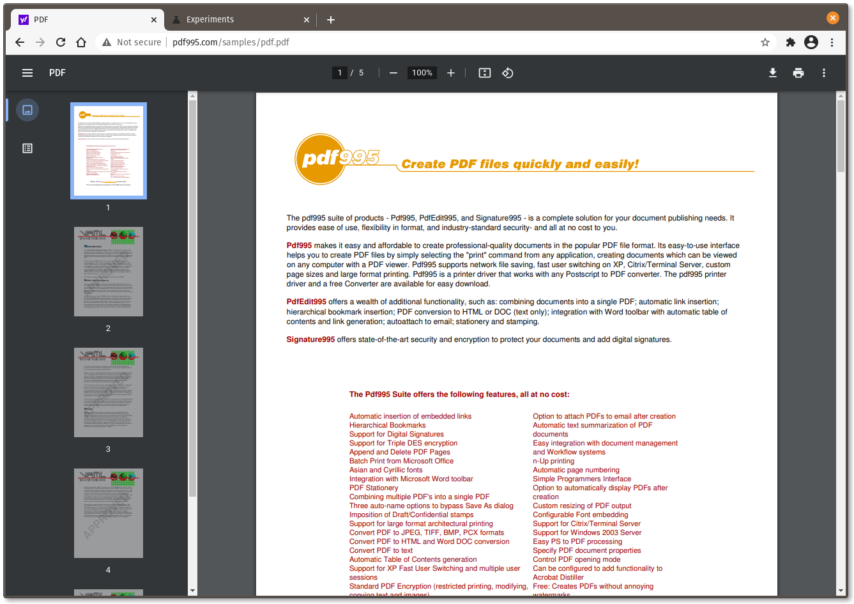Zoom out of the PDF
This screenshot has width=854, height=604.
point(393,73)
